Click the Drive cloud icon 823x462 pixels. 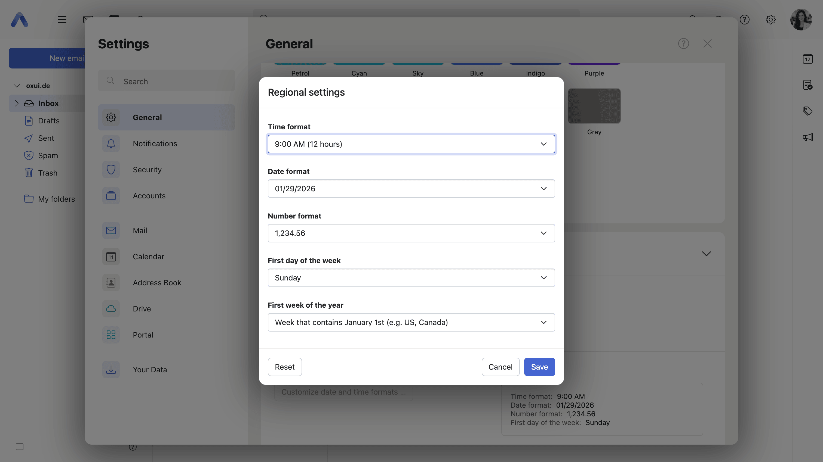coord(111,309)
